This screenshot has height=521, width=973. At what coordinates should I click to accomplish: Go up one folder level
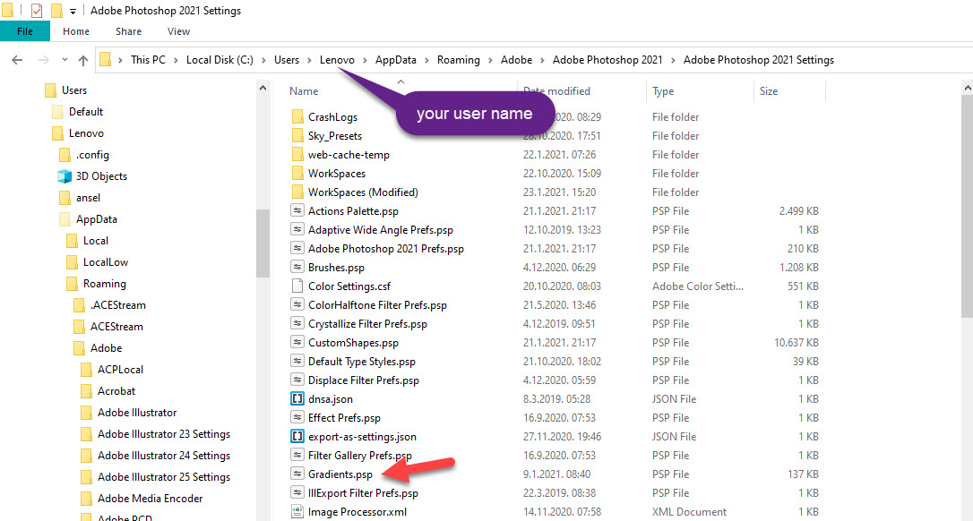point(83,60)
